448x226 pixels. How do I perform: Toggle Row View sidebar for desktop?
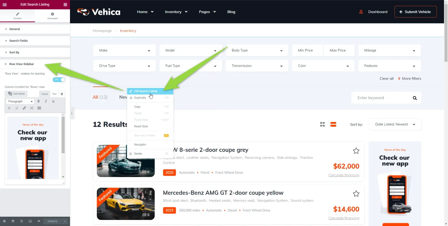click(59, 80)
